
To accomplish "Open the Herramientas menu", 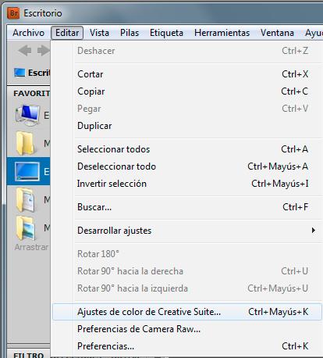I will coord(222,33).
